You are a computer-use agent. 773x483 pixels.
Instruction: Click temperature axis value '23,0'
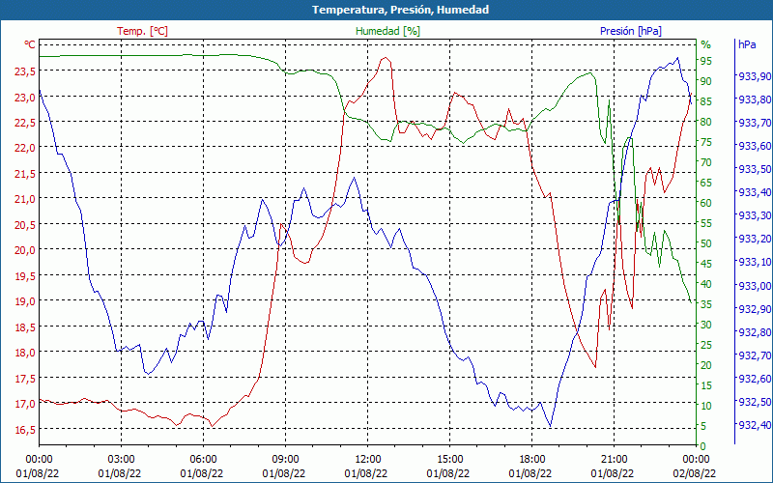[25, 98]
